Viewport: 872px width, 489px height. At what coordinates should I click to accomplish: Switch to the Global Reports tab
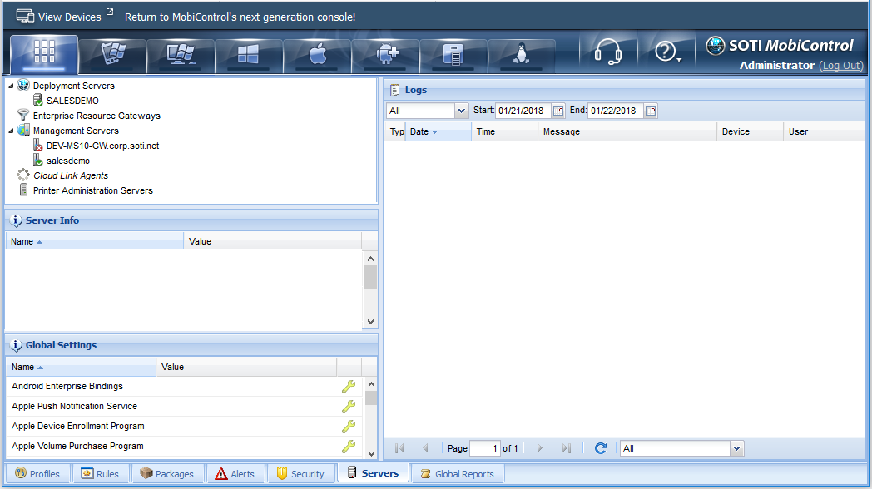(x=458, y=474)
